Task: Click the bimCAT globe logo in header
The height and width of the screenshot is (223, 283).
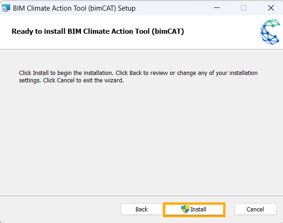Action: [x=270, y=32]
